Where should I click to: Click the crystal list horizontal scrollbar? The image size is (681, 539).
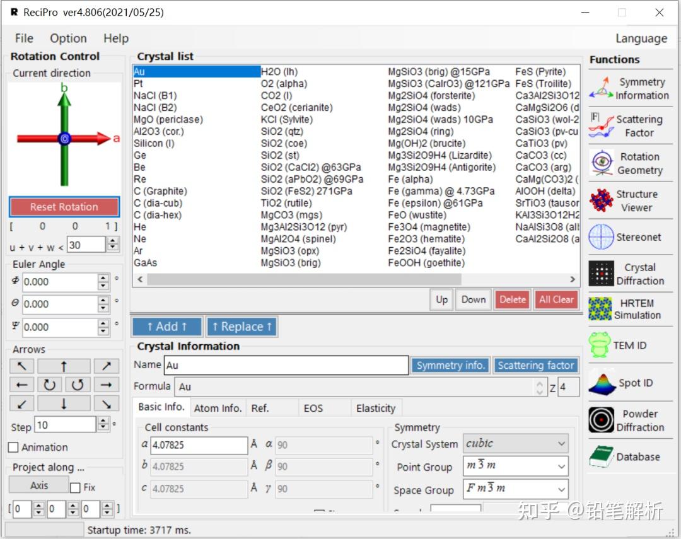point(304,279)
